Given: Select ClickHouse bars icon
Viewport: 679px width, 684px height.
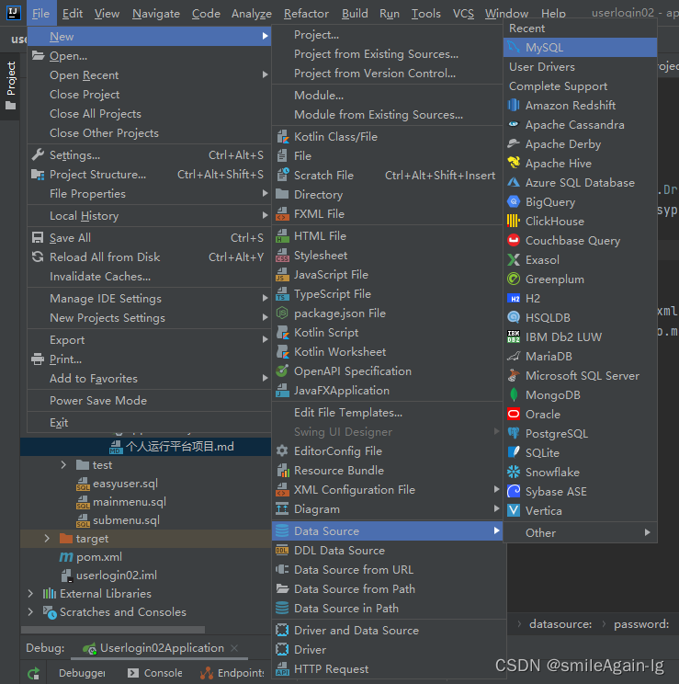Looking at the screenshot, I should pos(514,221).
